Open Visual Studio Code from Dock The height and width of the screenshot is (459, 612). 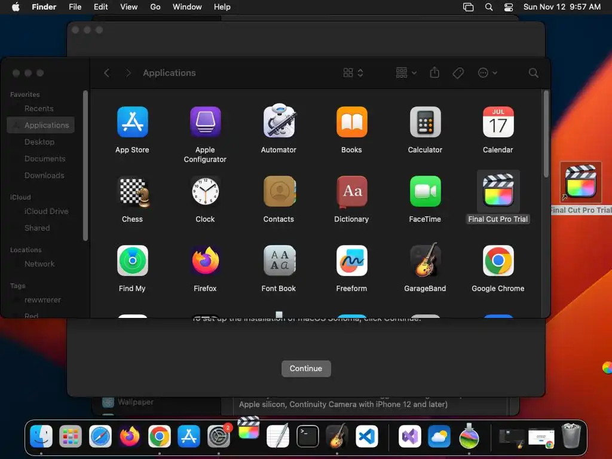[366, 436]
